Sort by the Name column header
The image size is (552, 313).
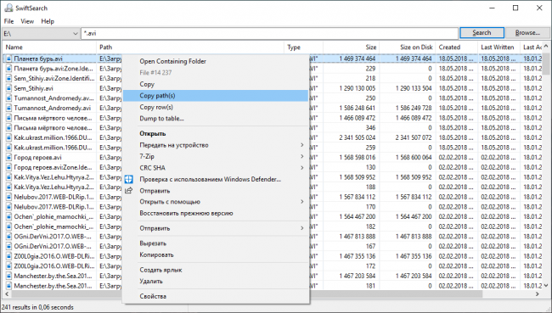click(49, 48)
